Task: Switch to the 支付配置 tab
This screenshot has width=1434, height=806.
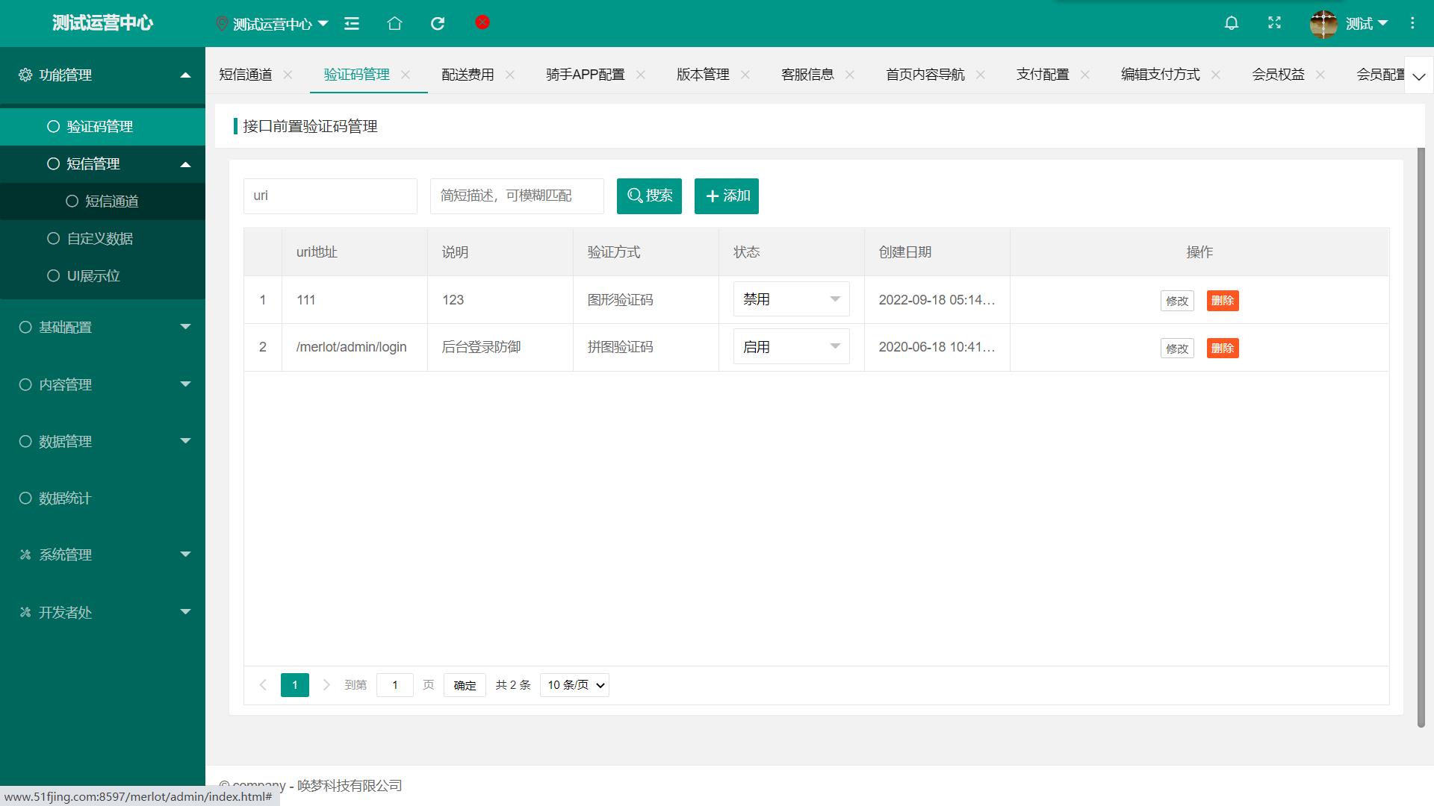Action: [1043, 75]
